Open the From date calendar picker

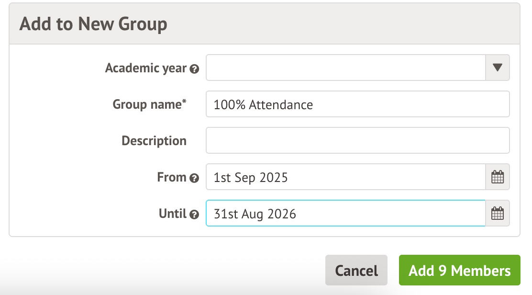[x=498, y=177]
